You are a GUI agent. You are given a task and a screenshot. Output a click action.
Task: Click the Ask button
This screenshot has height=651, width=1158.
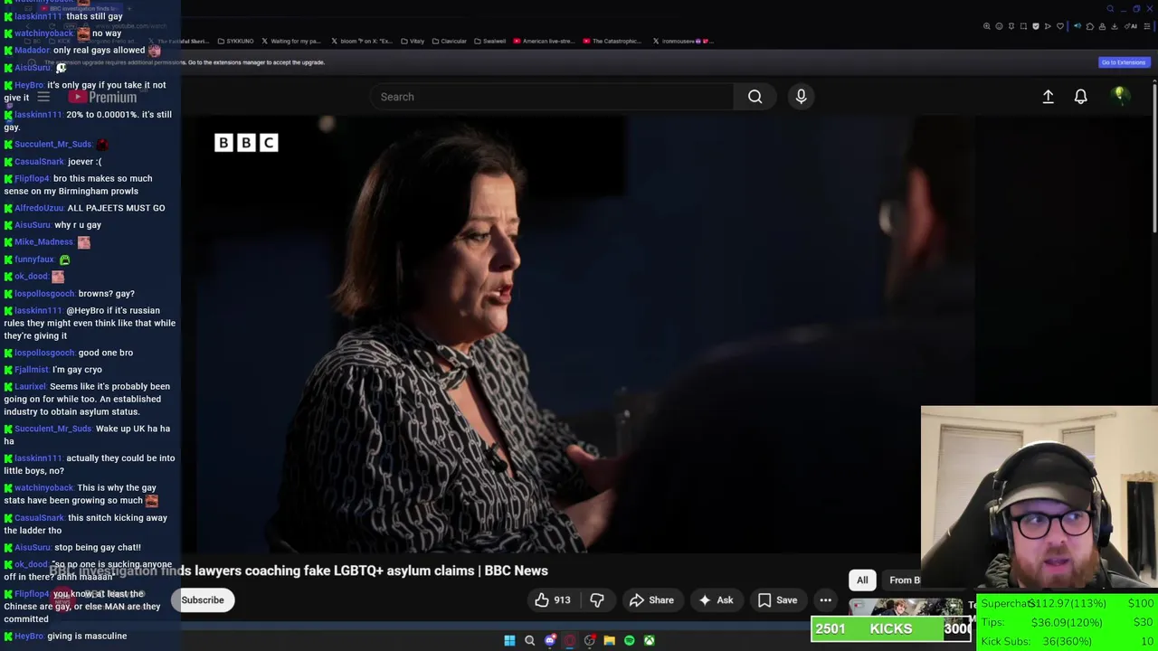click(715, 600)
